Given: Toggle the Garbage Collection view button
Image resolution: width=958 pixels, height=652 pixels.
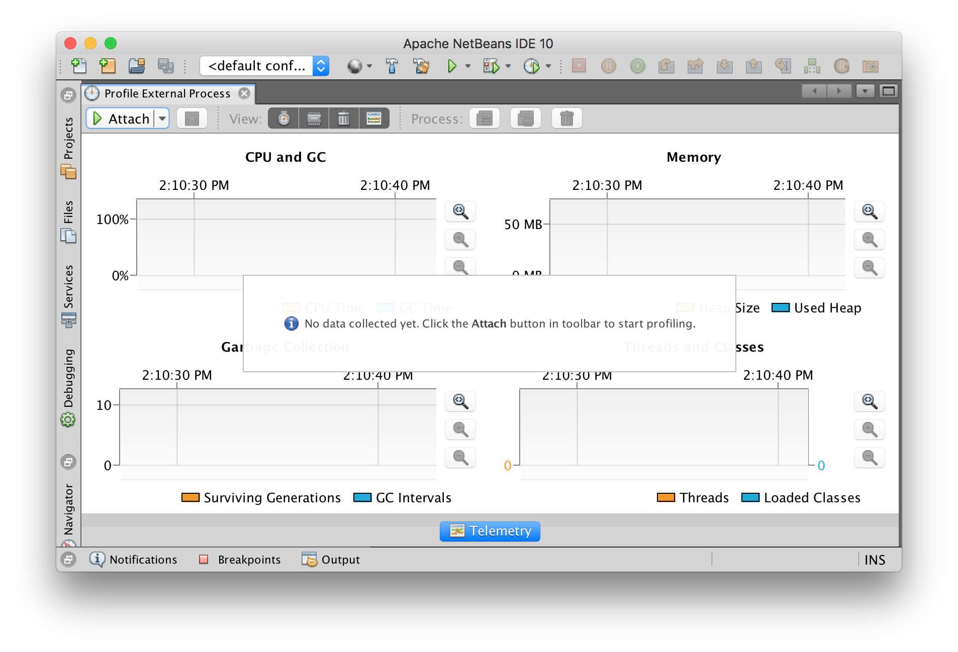Looking at the screenshot, I should pos(344,119).
